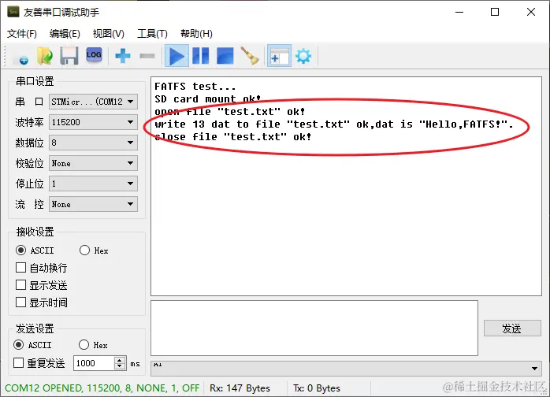Click the gray minus toolbar icon
The height and width of the screenshot is (397, 550).
(x=147, y=56)
